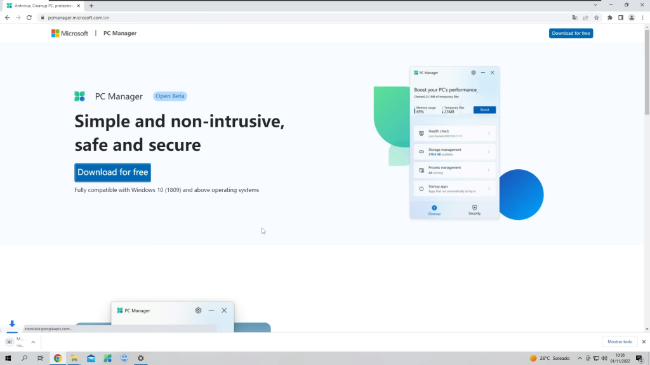Open the Chrome profile avatar icon
The height and width of the screenshot is (365, 650).
click(632, 18)
